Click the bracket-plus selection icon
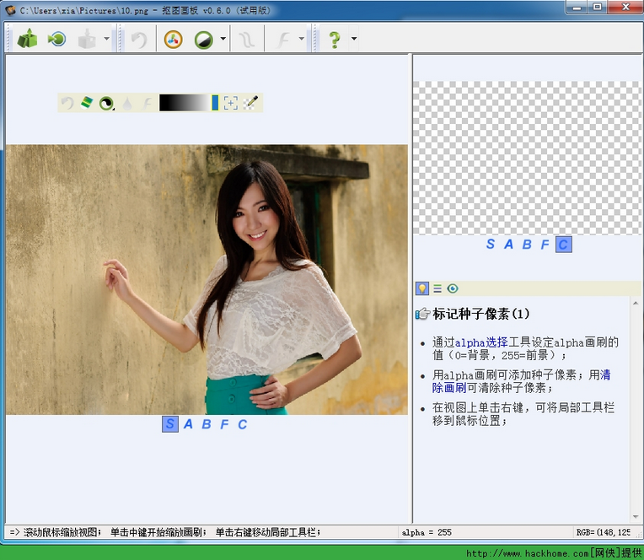Screen dimensions: 644x560 [x=231, y=103]
